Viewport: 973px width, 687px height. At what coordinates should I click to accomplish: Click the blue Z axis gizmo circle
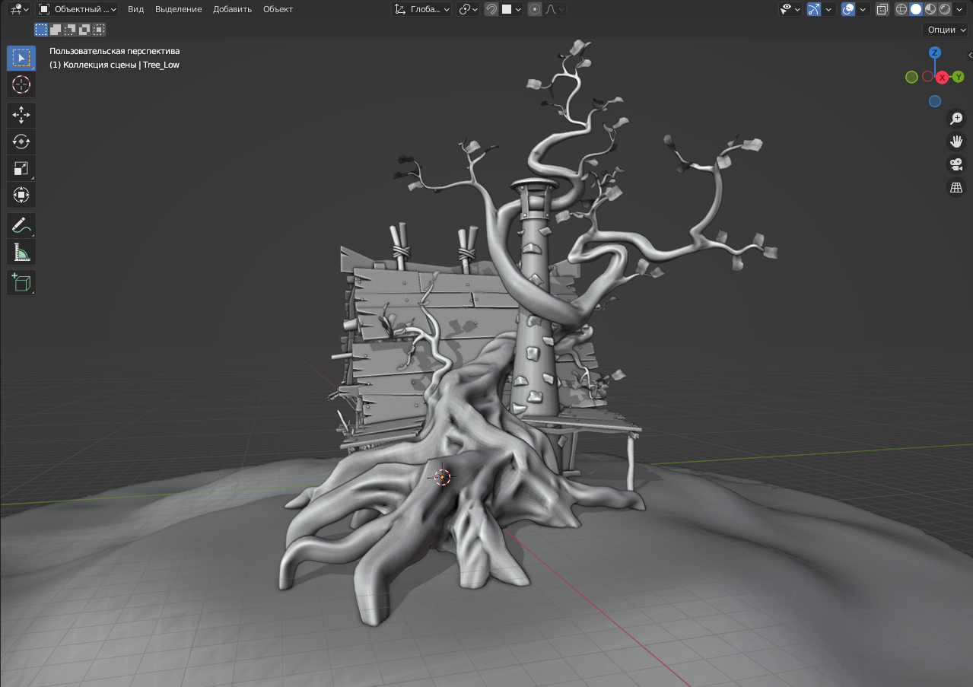click(x=935, y=52)
